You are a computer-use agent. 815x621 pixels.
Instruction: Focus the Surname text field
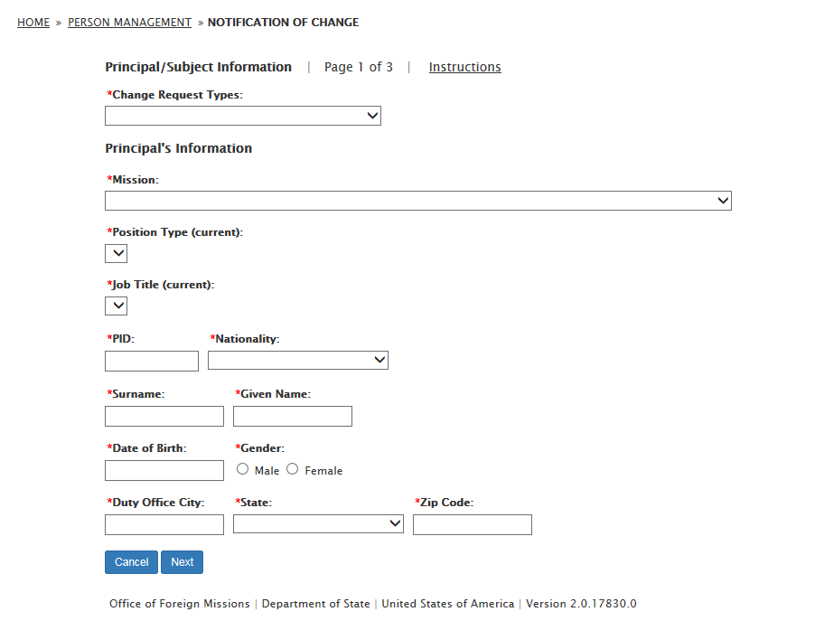pos(164,416)
